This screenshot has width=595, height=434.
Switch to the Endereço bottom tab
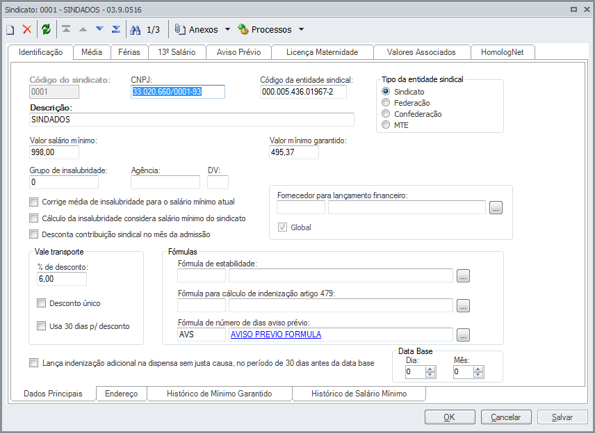coord(122,394)
